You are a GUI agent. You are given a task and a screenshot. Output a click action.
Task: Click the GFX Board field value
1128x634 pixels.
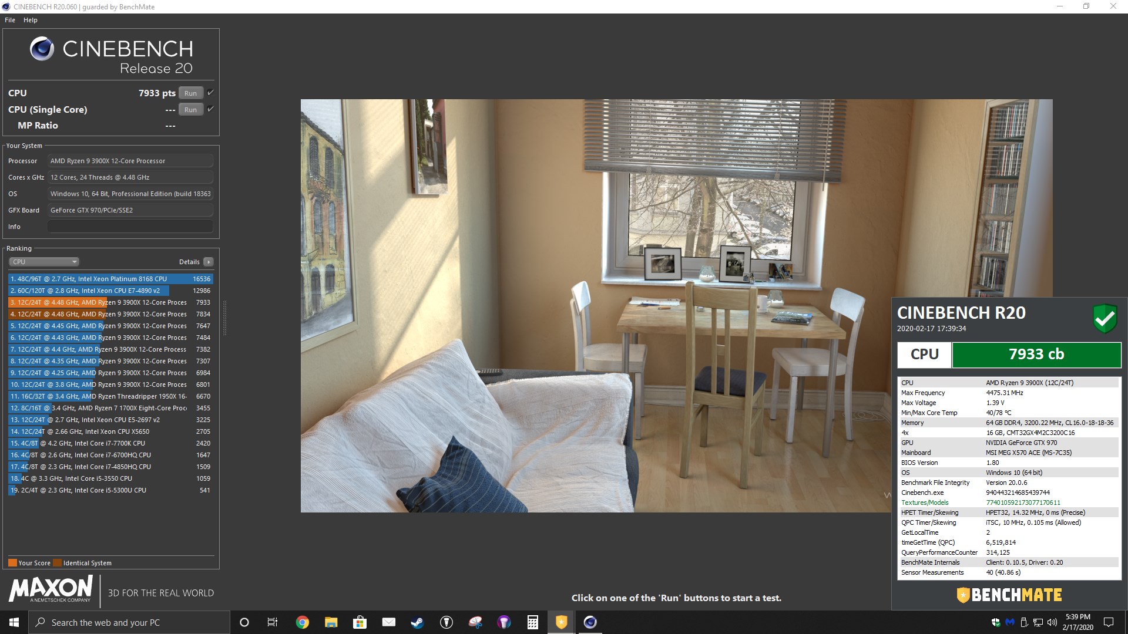point(130,210)
